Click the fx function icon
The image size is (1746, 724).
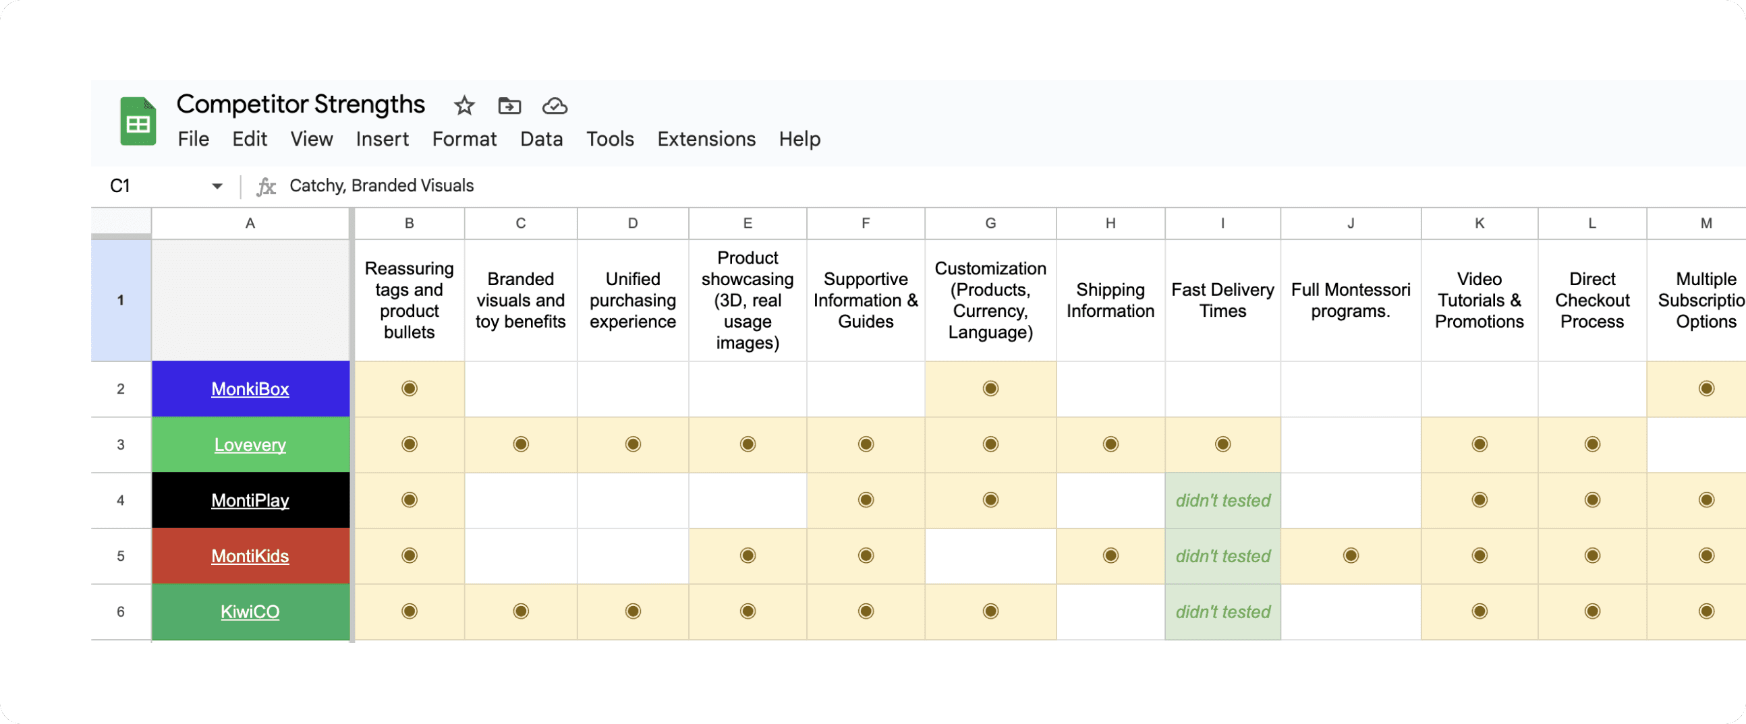266,186
